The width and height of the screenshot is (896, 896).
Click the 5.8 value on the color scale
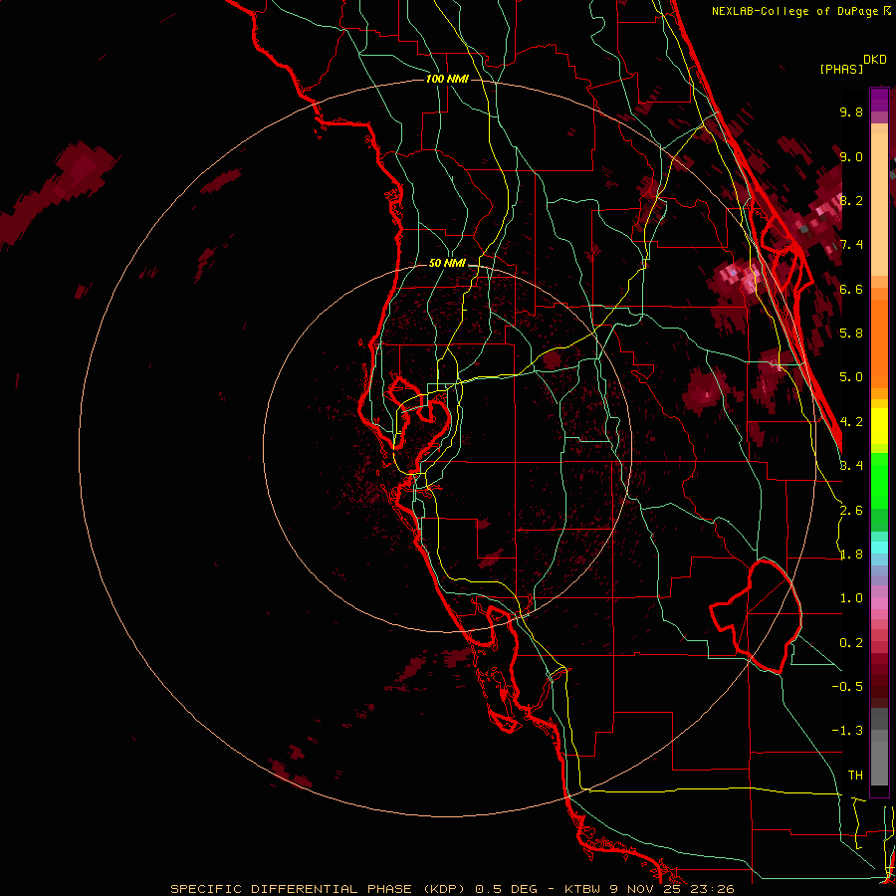(851, 334)
